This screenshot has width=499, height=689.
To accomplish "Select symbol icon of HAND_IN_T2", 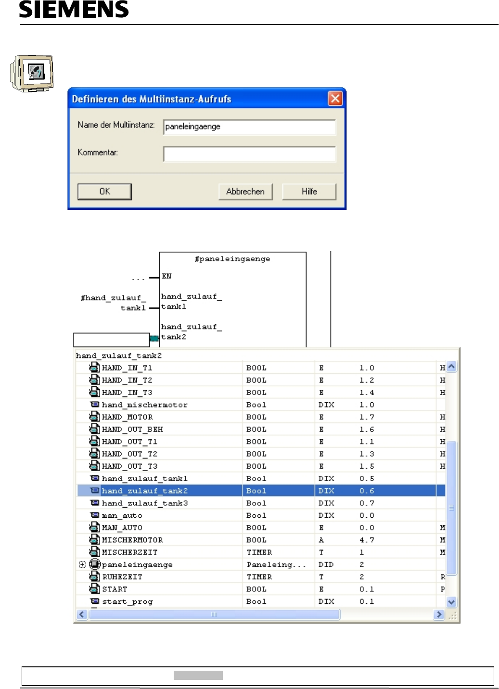I will 94,380.
